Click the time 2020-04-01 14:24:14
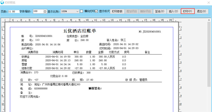Screen dimensions: 212x112 coord(58,64)
